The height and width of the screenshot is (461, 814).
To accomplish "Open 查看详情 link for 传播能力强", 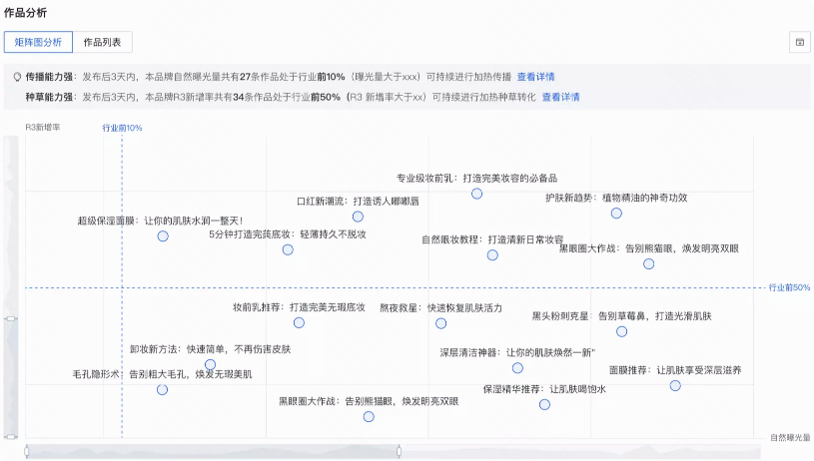I will pos(535,77).
